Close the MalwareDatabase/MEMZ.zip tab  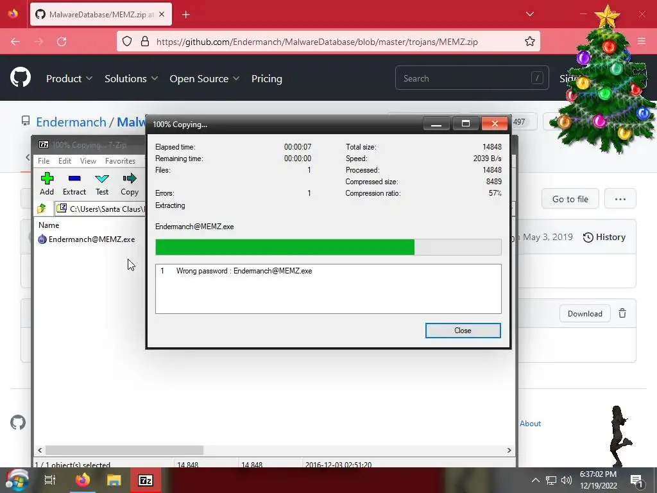162,15
